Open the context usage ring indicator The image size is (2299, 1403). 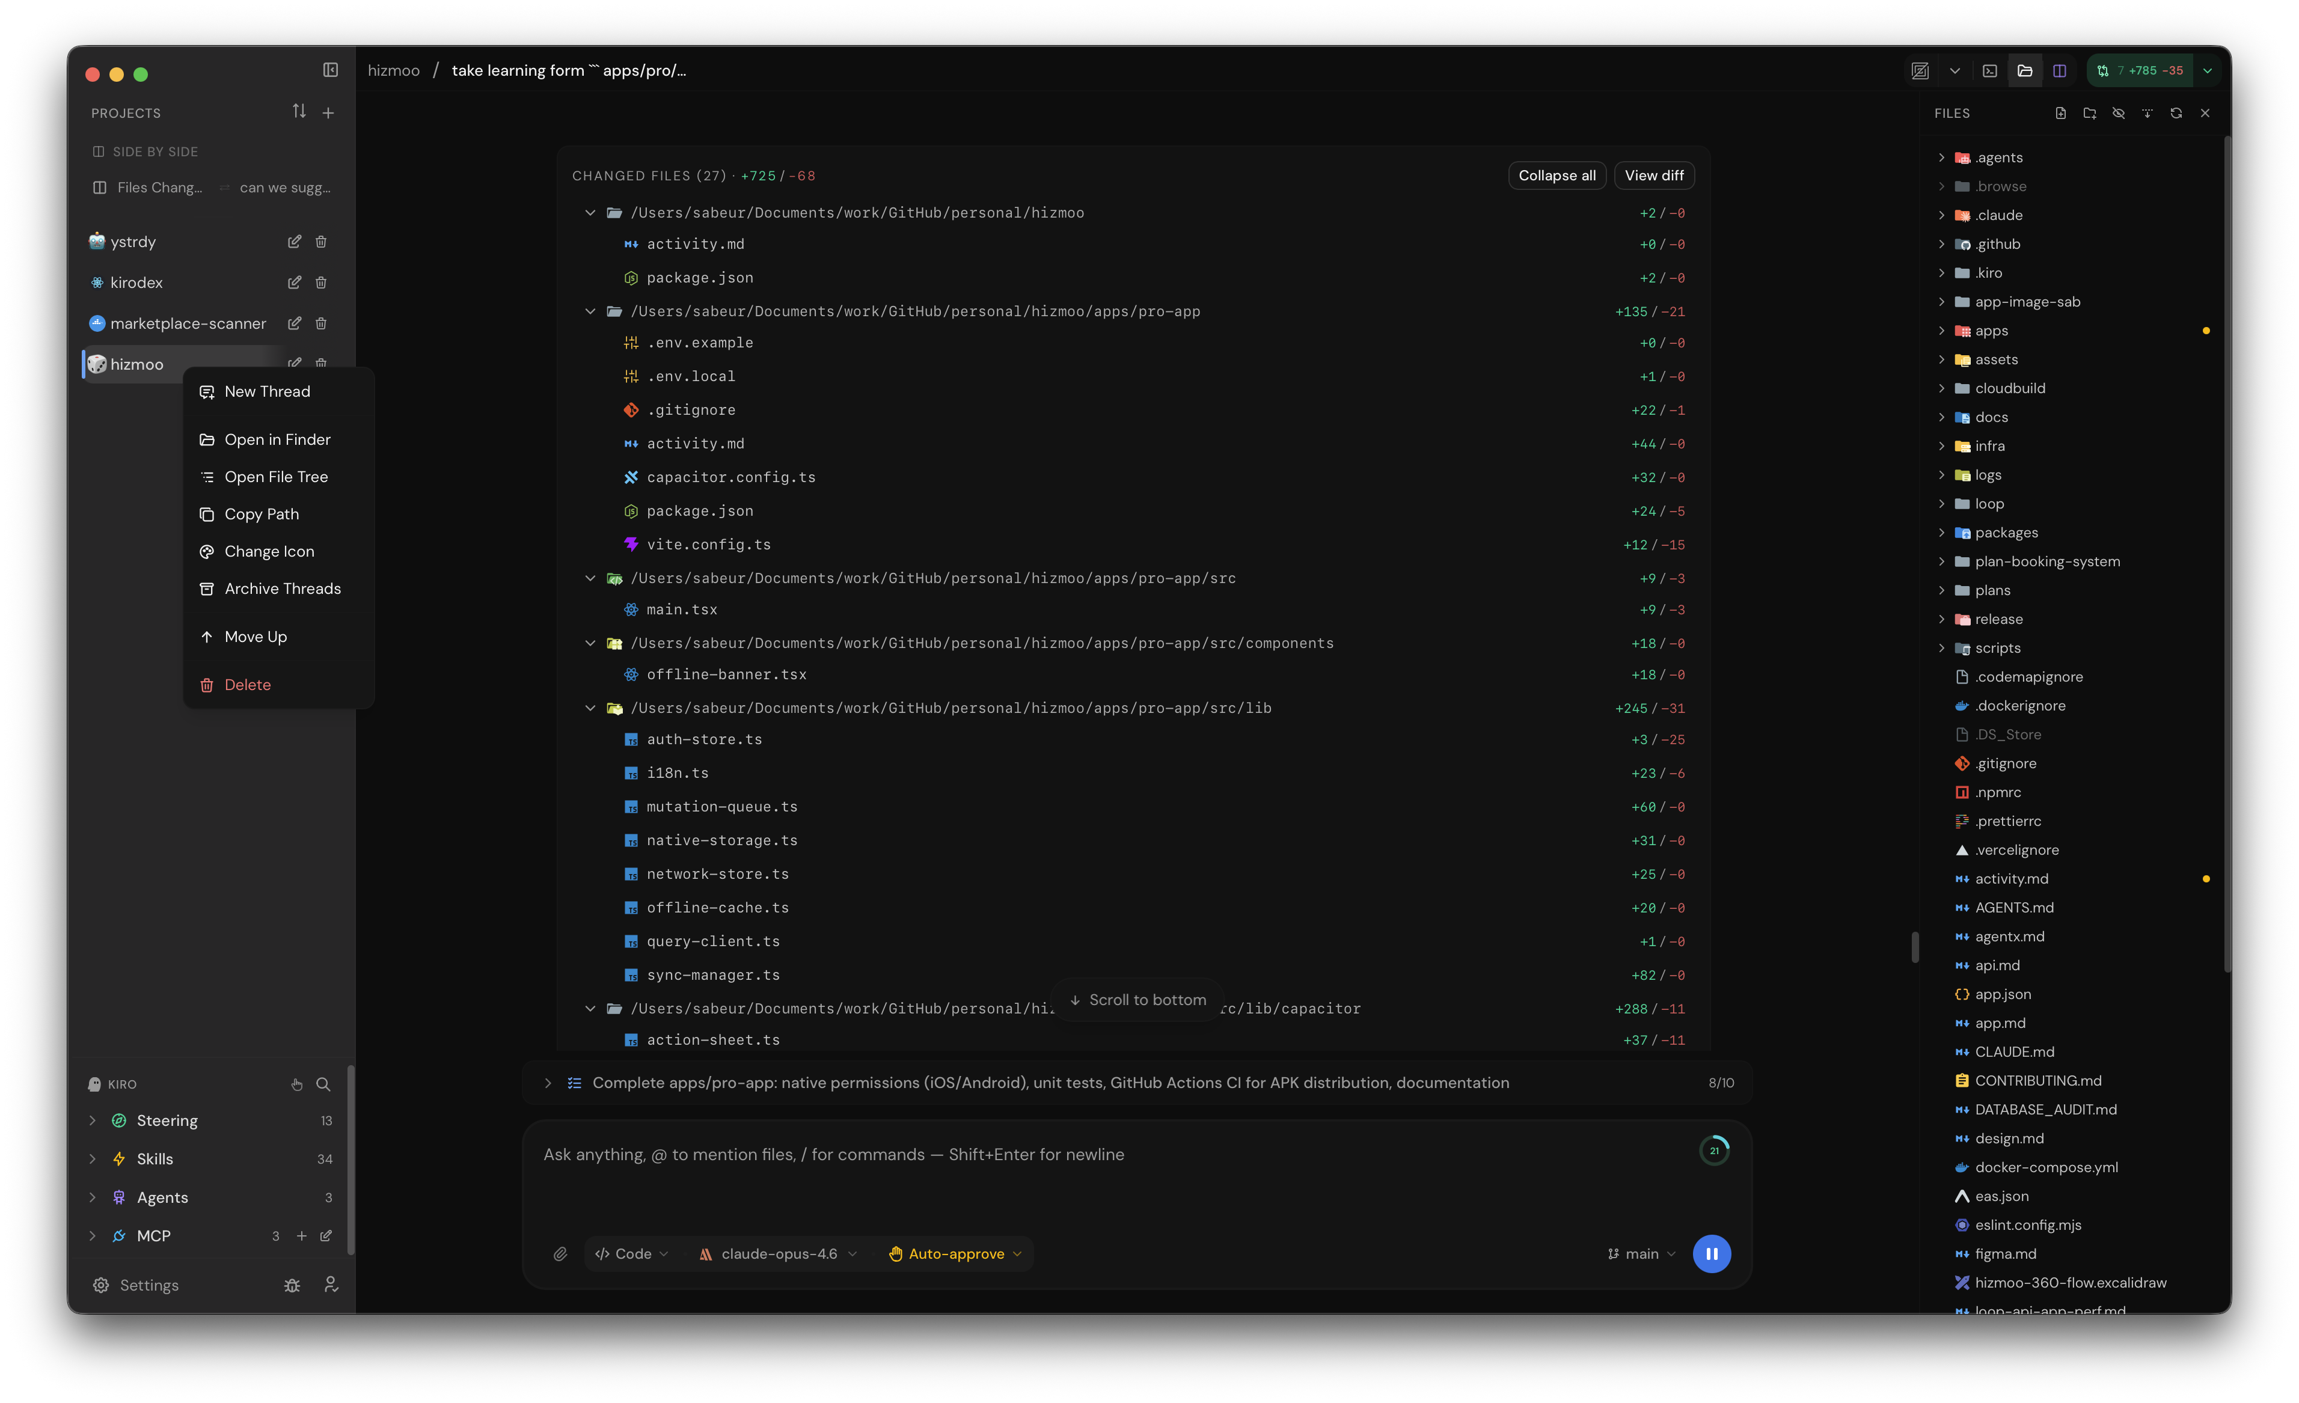(1714, 1150)
